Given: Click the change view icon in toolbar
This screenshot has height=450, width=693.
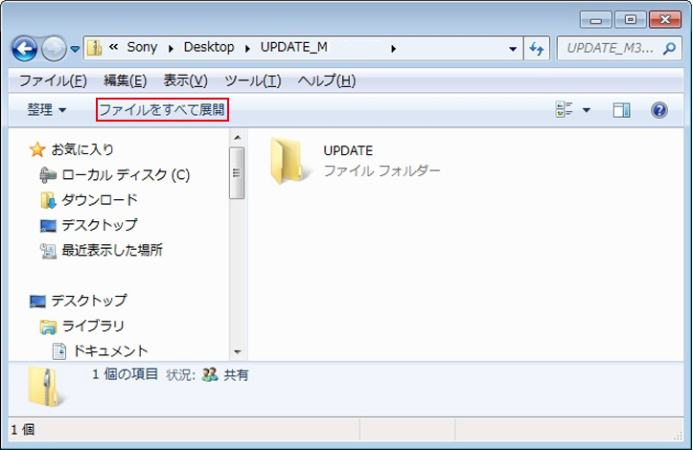Looking at the screenshot, I should [x=565, y=110].
